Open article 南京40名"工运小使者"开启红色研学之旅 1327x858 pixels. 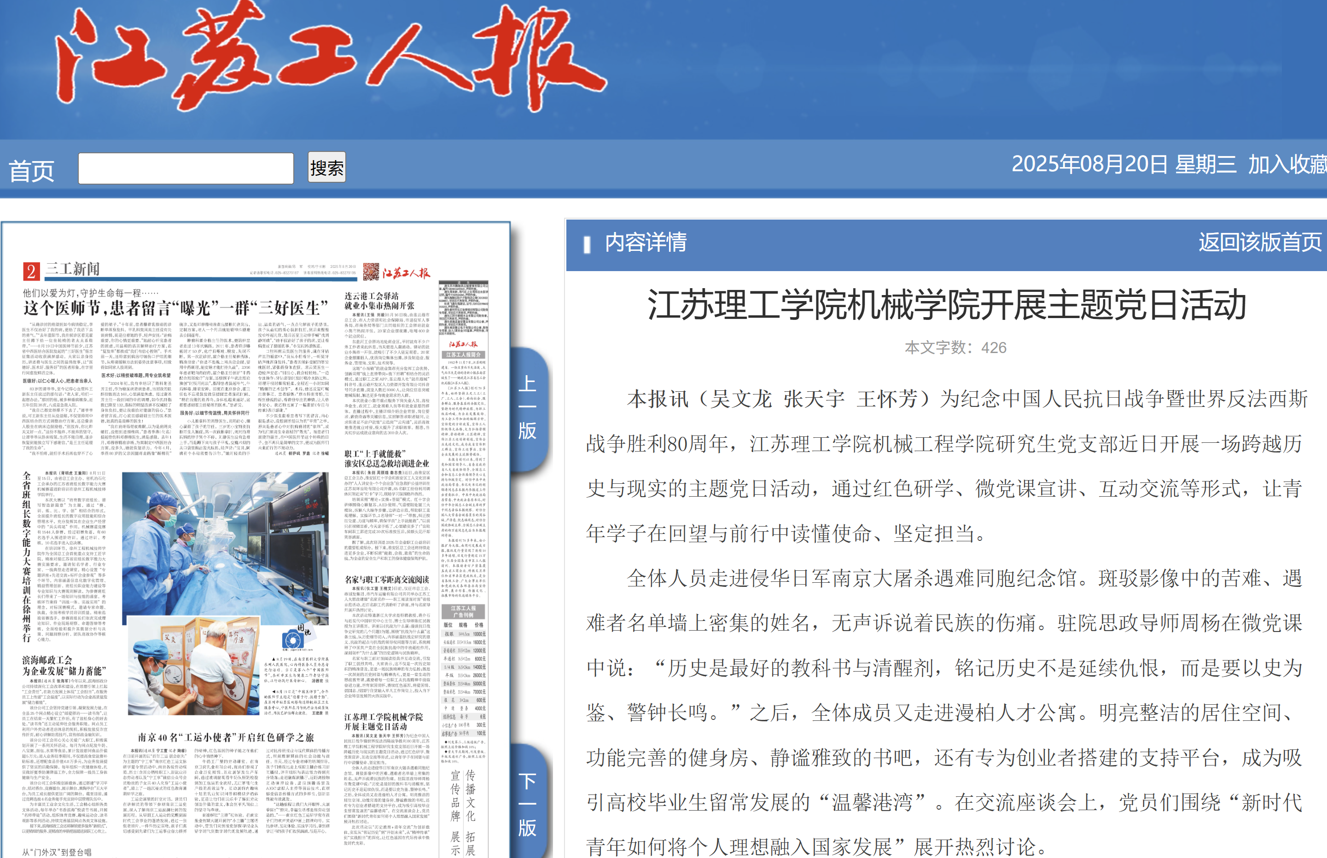tap(226, 737)
